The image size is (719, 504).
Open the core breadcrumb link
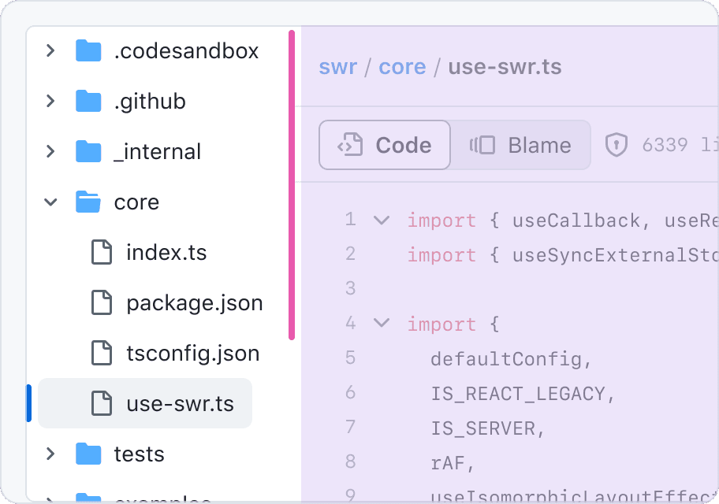402,67
